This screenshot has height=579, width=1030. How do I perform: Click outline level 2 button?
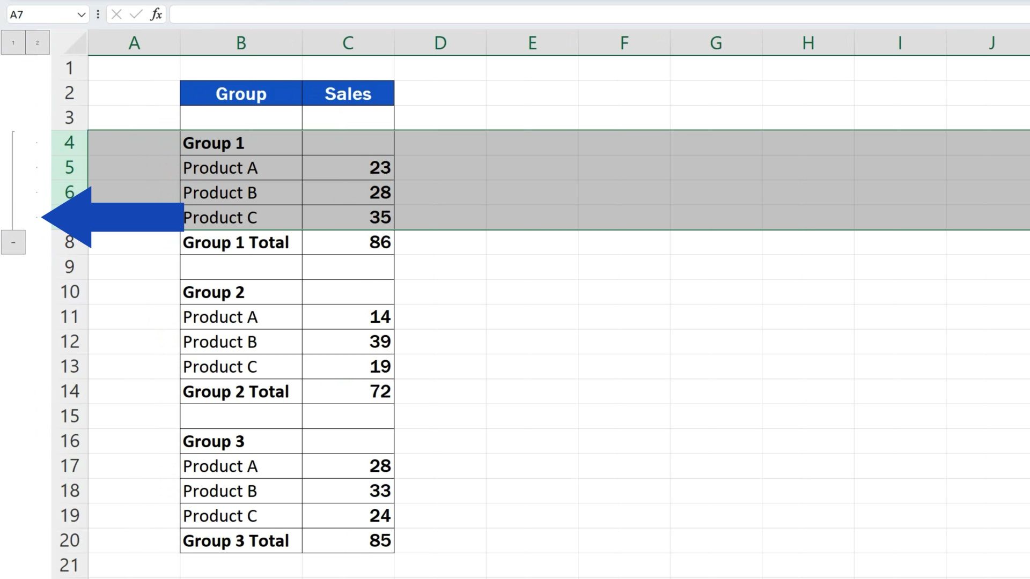(x=38, y=43)
